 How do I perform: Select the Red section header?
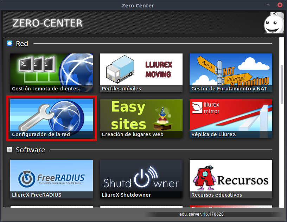(x=22, y=44)
